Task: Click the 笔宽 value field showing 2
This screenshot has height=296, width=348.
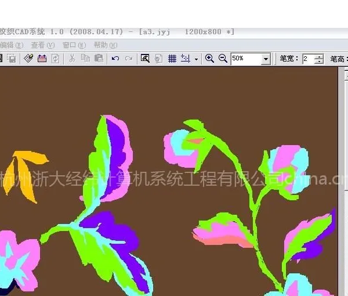Action: 309,59
